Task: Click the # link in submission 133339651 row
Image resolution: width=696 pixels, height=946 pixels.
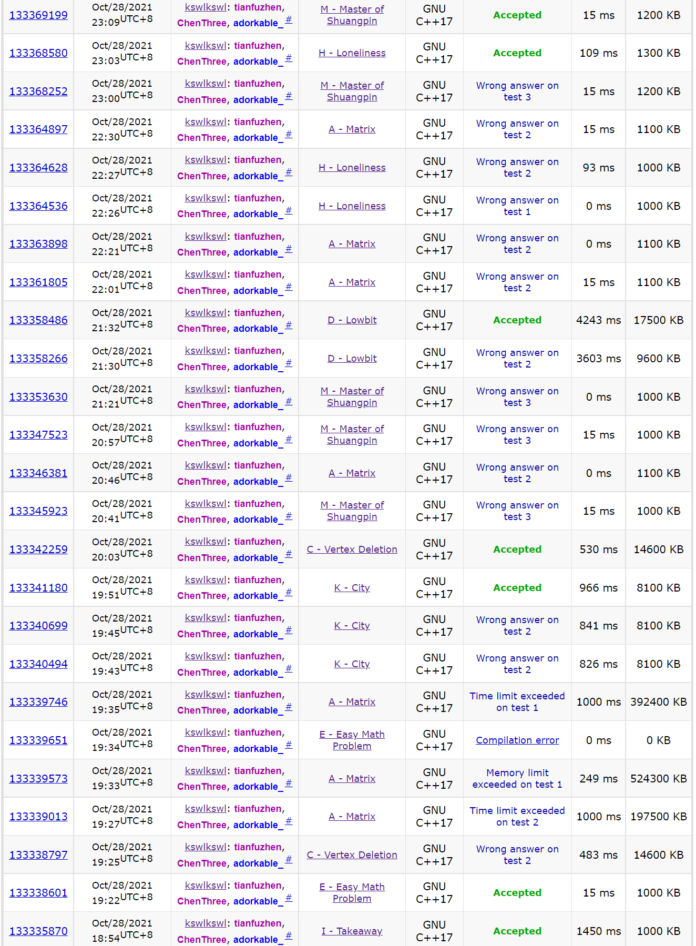Action: coord(289,746)
